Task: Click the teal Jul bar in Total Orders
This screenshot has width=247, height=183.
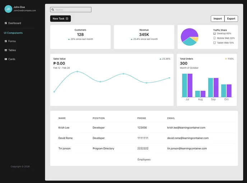Action: 185,85
